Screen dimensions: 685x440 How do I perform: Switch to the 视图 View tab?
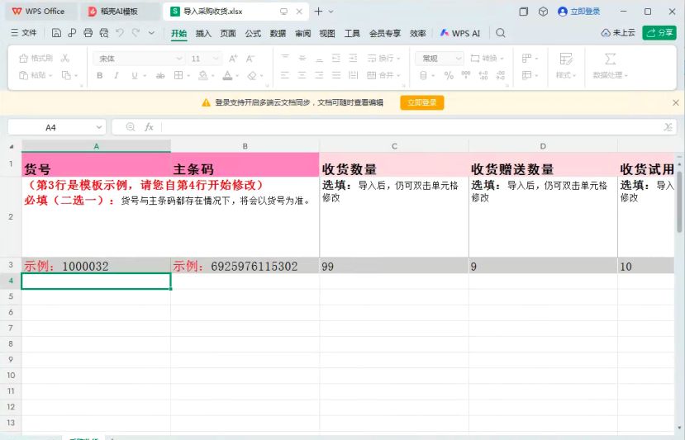click(327, 33)
